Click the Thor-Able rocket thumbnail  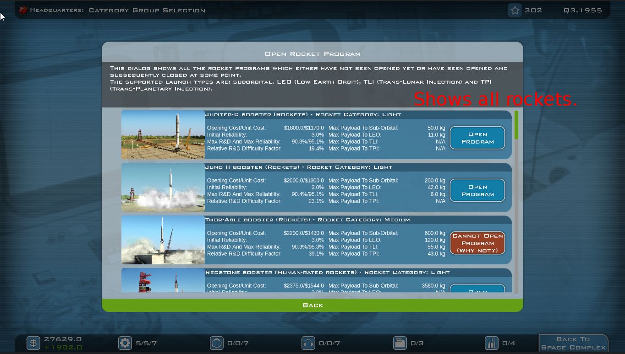(x=163, y=240)
